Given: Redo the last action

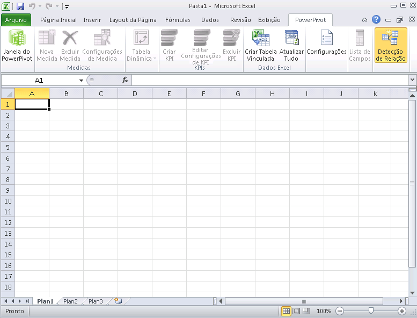Looking at the screenshot, I should (x=49, y=6).
